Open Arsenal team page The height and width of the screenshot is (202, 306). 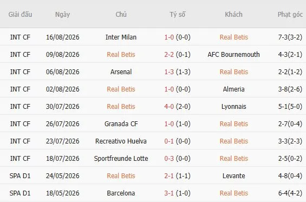[x=121, y=72]
